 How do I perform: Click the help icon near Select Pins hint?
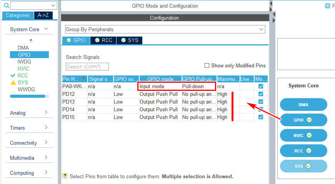pos(65,176)
